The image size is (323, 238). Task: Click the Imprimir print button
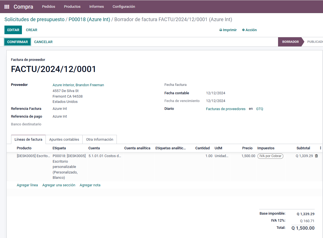tap(228, 30)
